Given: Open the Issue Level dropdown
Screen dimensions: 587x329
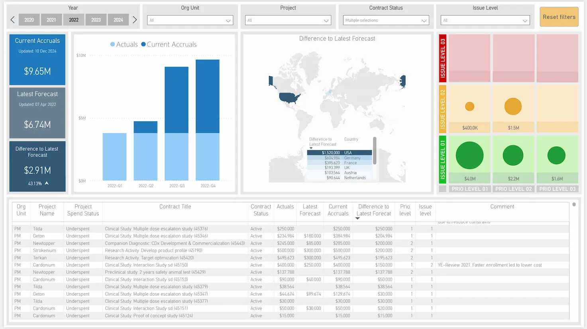Looking at the screenshot, I should click(485, 20).
